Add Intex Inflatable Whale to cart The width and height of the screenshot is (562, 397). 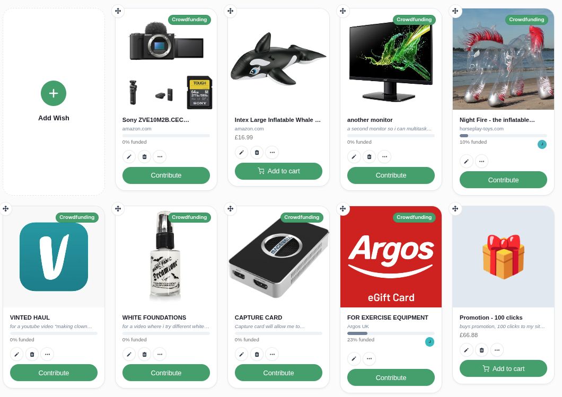point(278,171)
